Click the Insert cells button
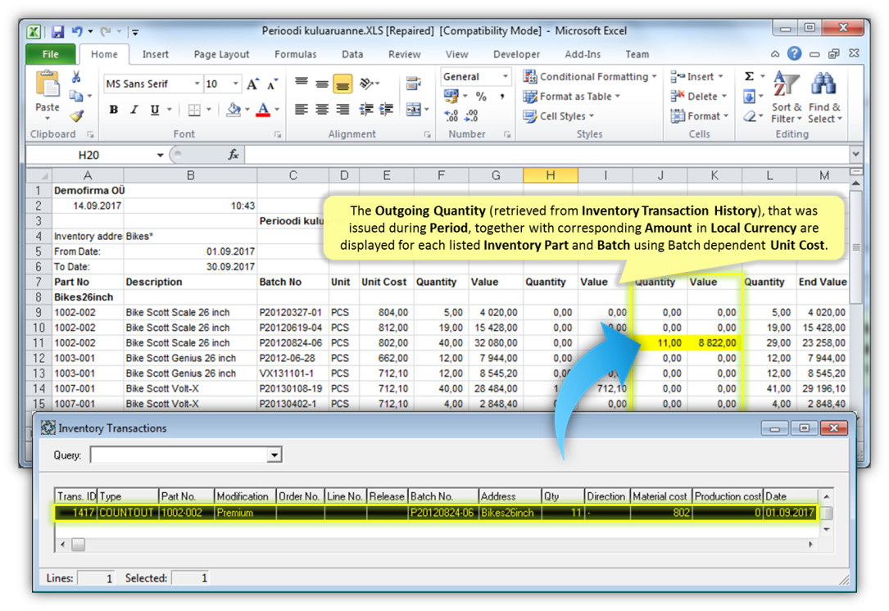The width and height of the screenshot is (889, 611). click(696, 76)
